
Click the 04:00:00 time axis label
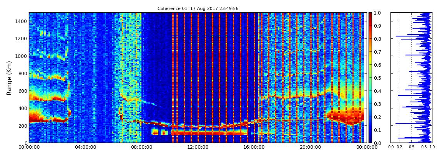tap(85, 147)
